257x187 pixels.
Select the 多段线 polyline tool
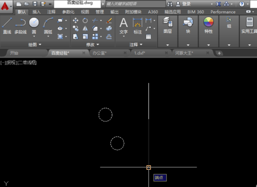(21, 26)
